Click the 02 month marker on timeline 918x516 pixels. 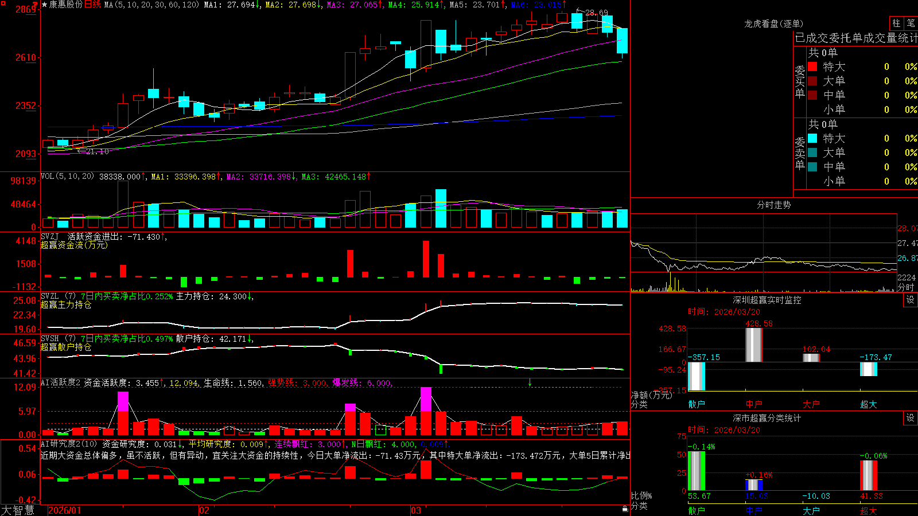[x=204, y=510]
